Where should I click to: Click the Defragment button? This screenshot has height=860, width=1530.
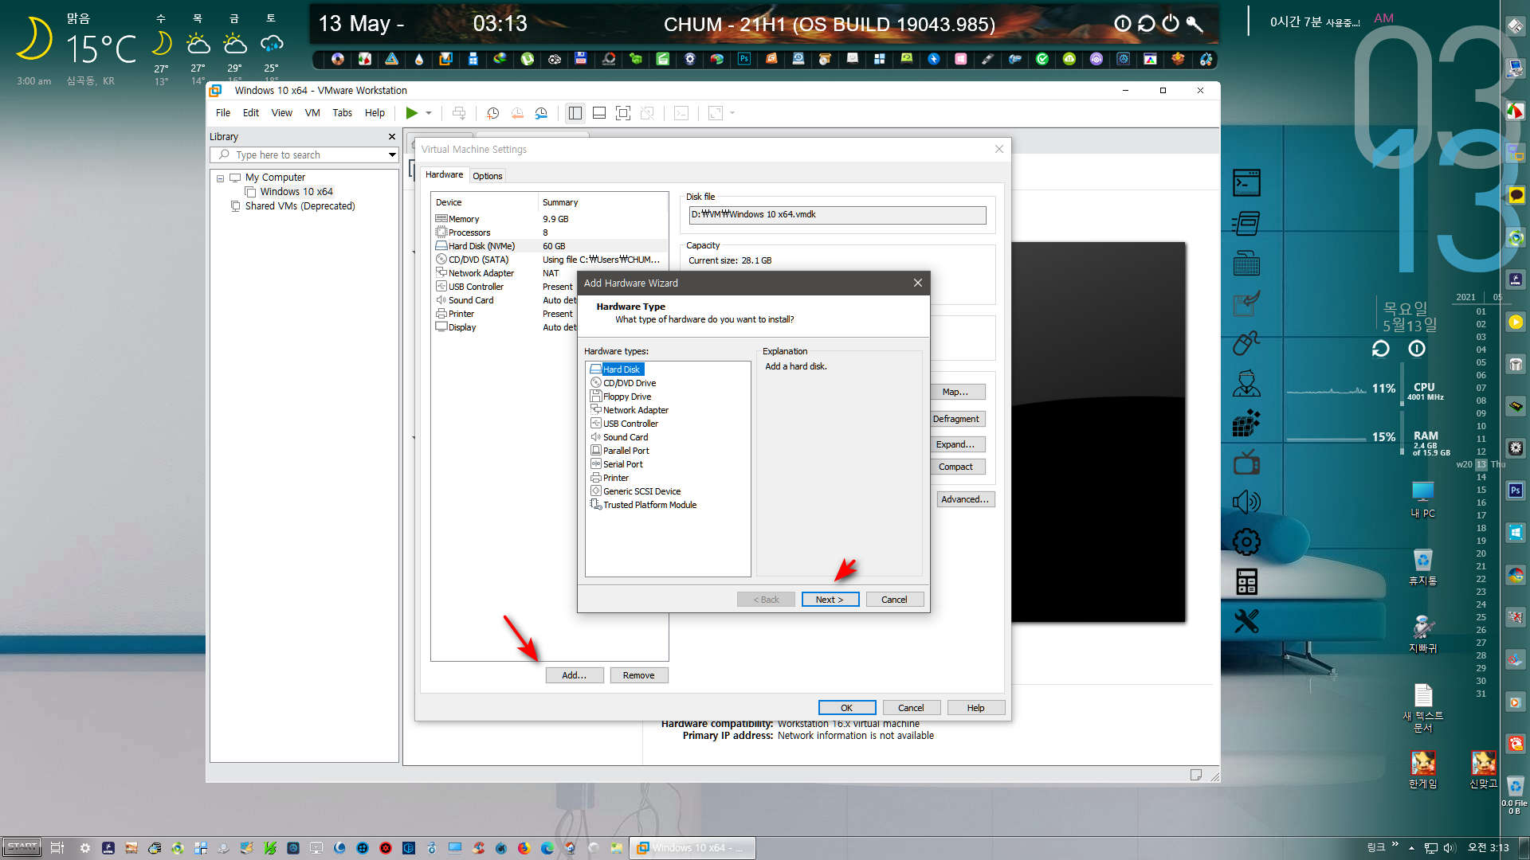(x=956, y=419)
